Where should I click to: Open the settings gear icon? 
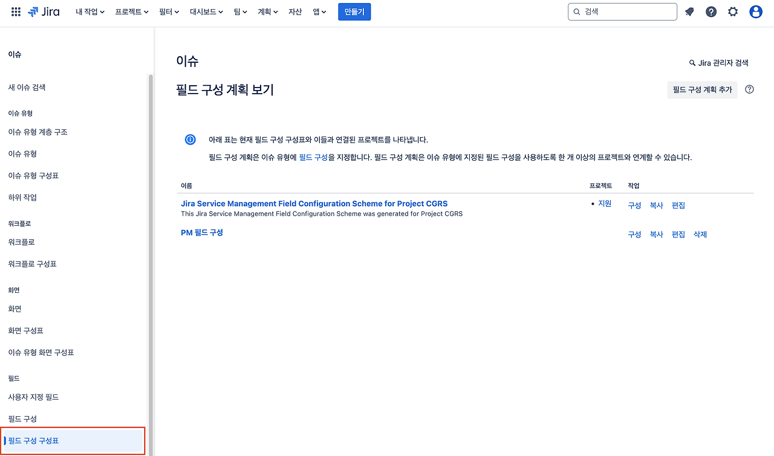732,11
